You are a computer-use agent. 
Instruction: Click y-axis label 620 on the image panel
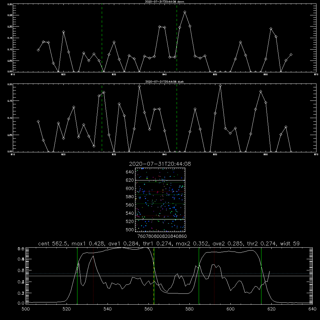click(x=130, y=180)
